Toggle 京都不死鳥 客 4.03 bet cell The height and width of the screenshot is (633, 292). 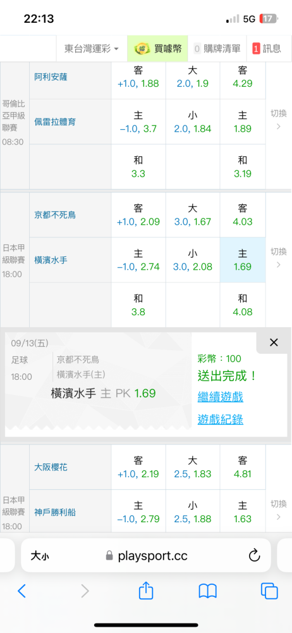click(243, 215)
